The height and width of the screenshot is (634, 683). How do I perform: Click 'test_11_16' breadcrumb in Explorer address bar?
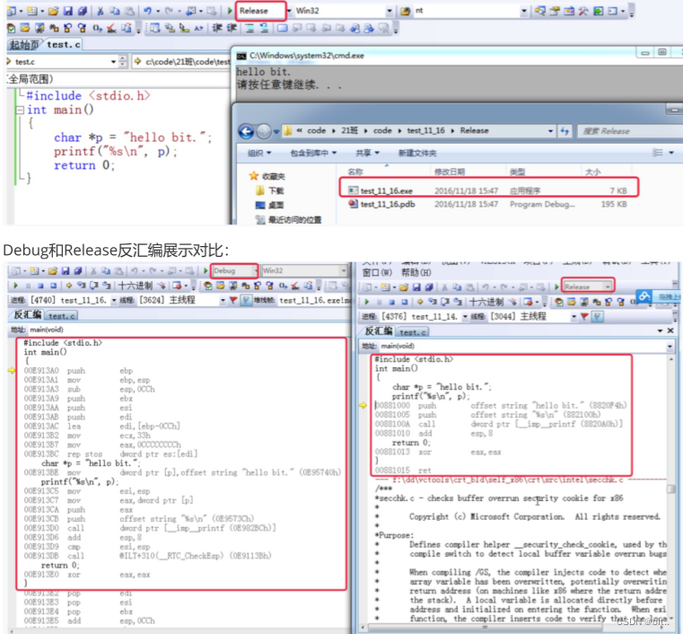425,131
